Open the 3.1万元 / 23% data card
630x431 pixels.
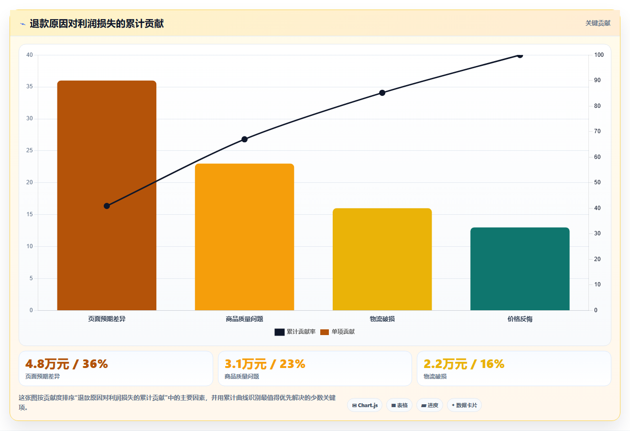click(315, 368)
